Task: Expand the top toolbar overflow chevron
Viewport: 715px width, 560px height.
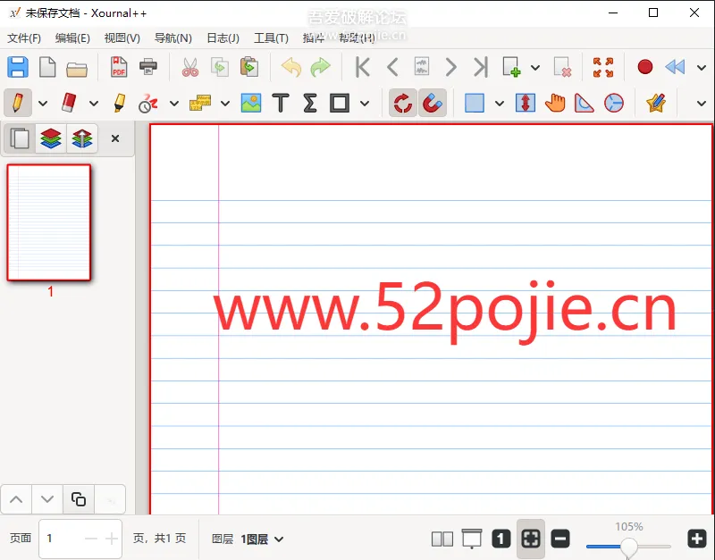Action: (702, 68)
